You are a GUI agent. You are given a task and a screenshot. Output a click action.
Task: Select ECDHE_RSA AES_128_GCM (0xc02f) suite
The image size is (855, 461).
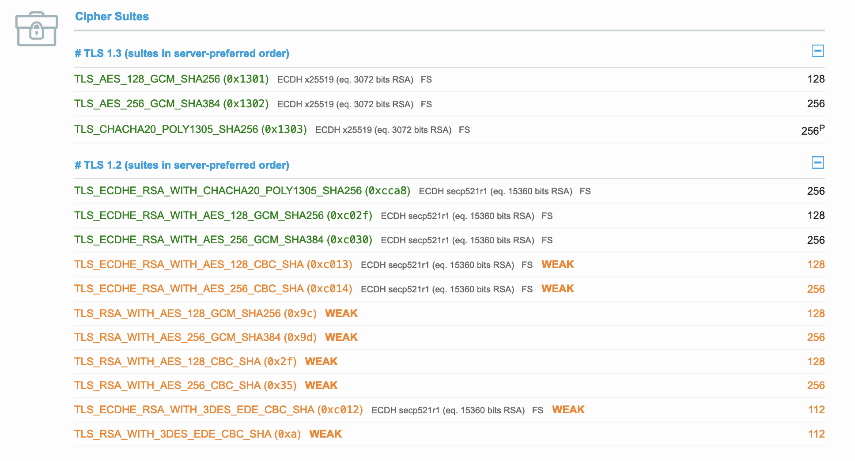(x=223, y=215)
